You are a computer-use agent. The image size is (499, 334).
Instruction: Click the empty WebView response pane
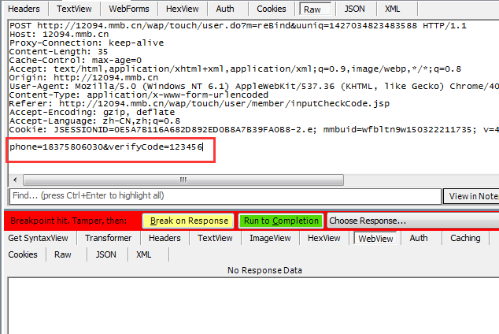point(253,306)
